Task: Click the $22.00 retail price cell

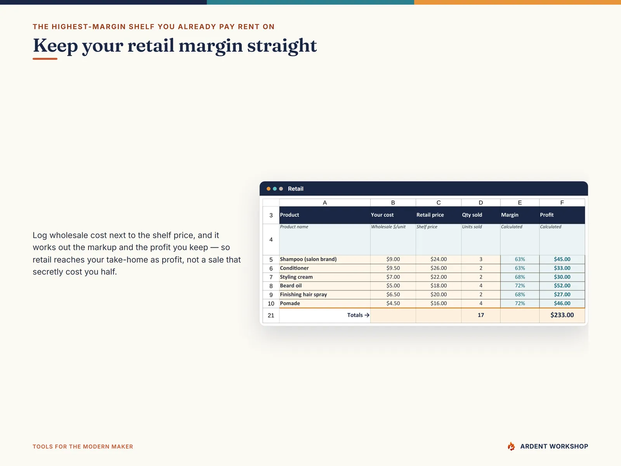Action: tap(439, 277)
